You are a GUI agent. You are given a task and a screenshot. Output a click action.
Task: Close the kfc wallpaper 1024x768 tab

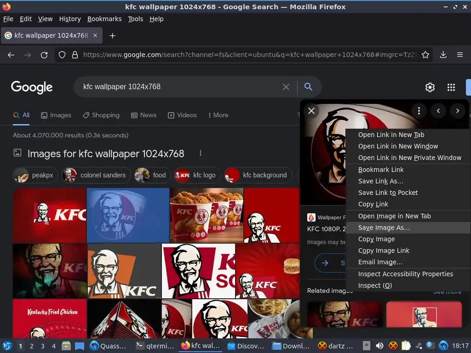coord(95,35)
